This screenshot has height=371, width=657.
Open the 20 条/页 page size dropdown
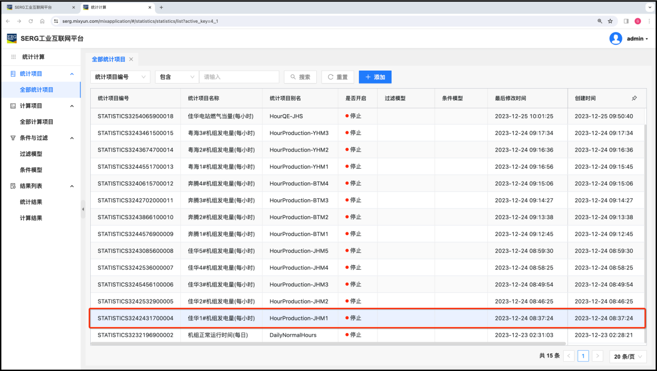pyautogui.click(x=628, y=356)
